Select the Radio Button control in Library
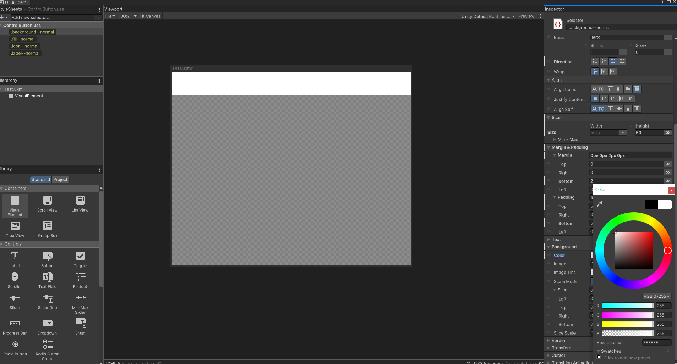677x364 pixels. (x=15, y=348)
